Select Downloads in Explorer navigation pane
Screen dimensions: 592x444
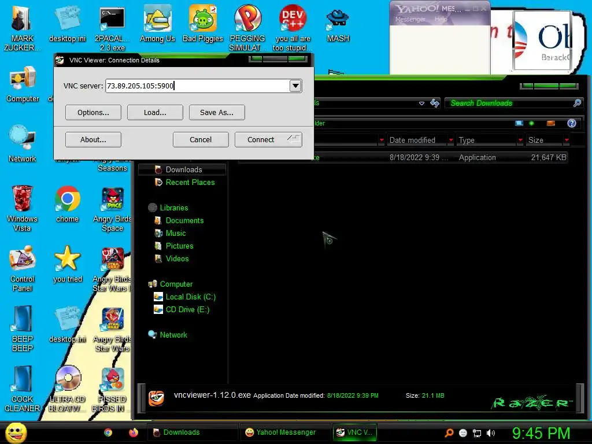[182, 169]
